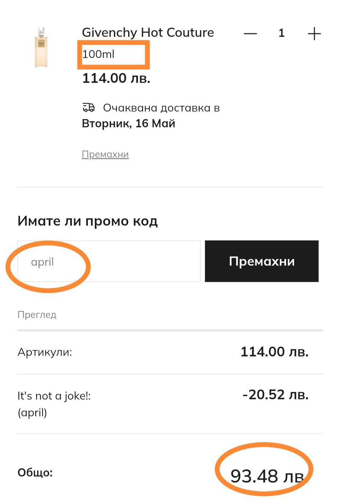Click the It's not a joke! discount label
The image size is (340, 503).
[54, 396]
